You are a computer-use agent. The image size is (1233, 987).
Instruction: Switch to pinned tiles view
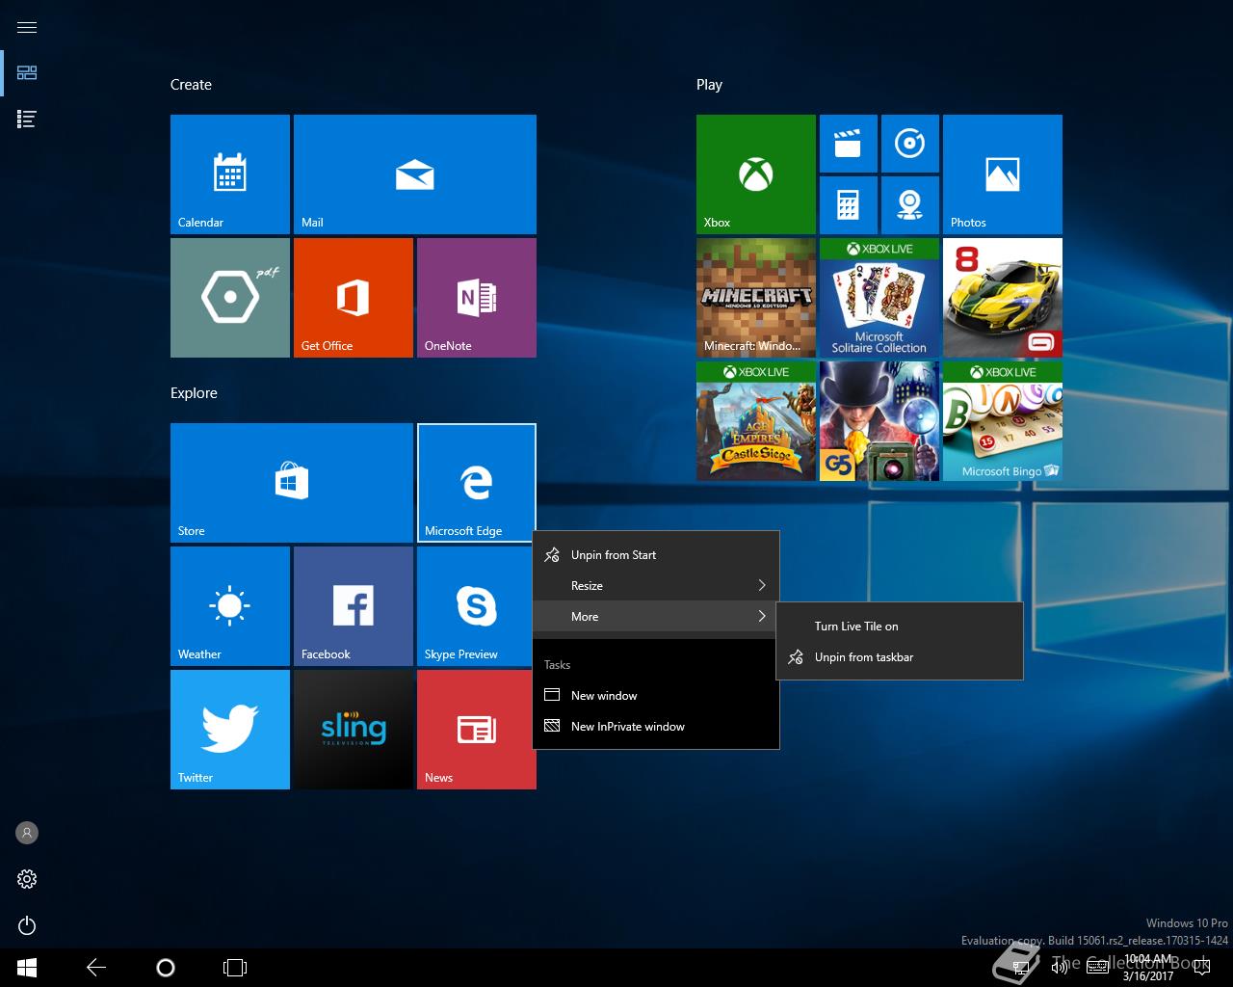click(27, 73)
